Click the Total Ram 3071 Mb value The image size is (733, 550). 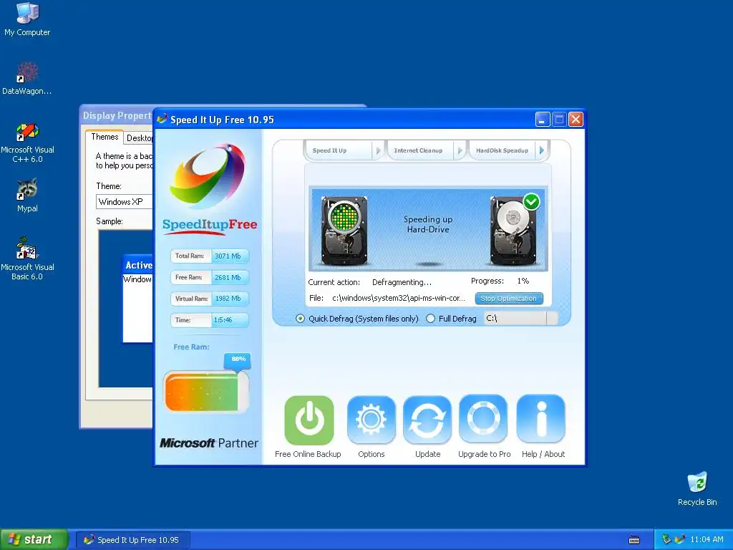tap(228, 256)
